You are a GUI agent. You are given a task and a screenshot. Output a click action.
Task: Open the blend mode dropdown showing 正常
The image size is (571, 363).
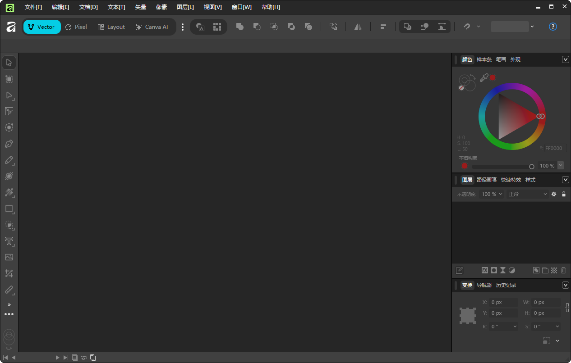point(527,194)
